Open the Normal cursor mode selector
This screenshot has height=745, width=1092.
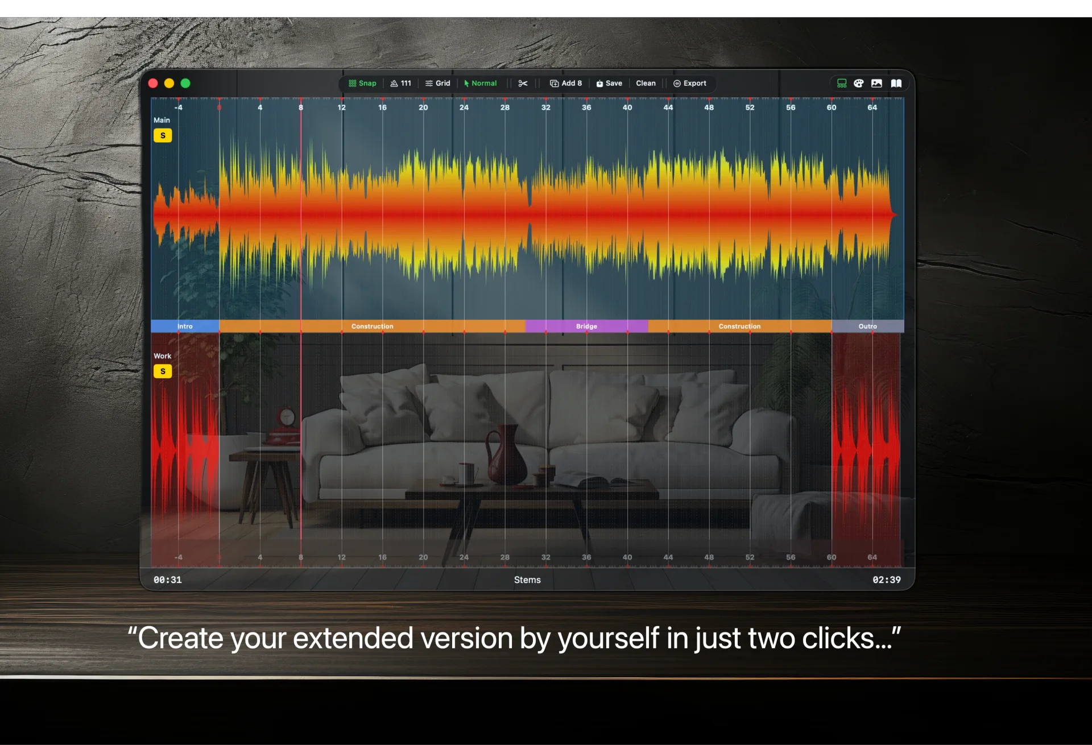[480, 83]
